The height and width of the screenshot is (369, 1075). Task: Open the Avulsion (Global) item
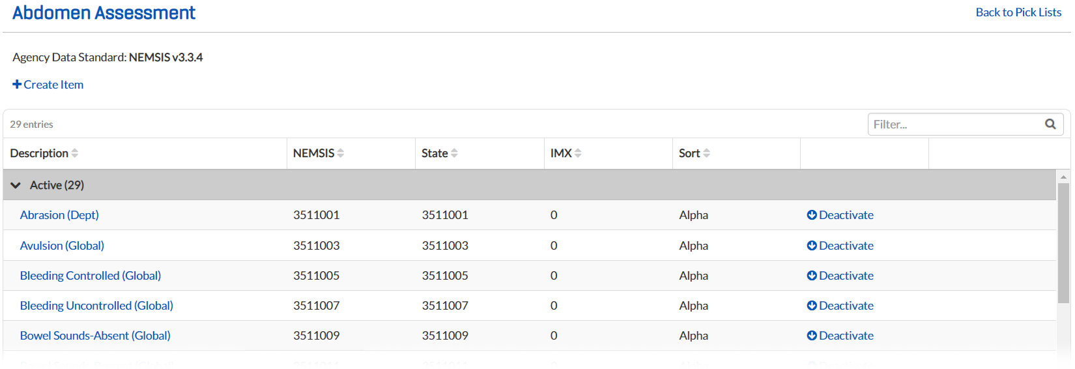tap(62, 246)
